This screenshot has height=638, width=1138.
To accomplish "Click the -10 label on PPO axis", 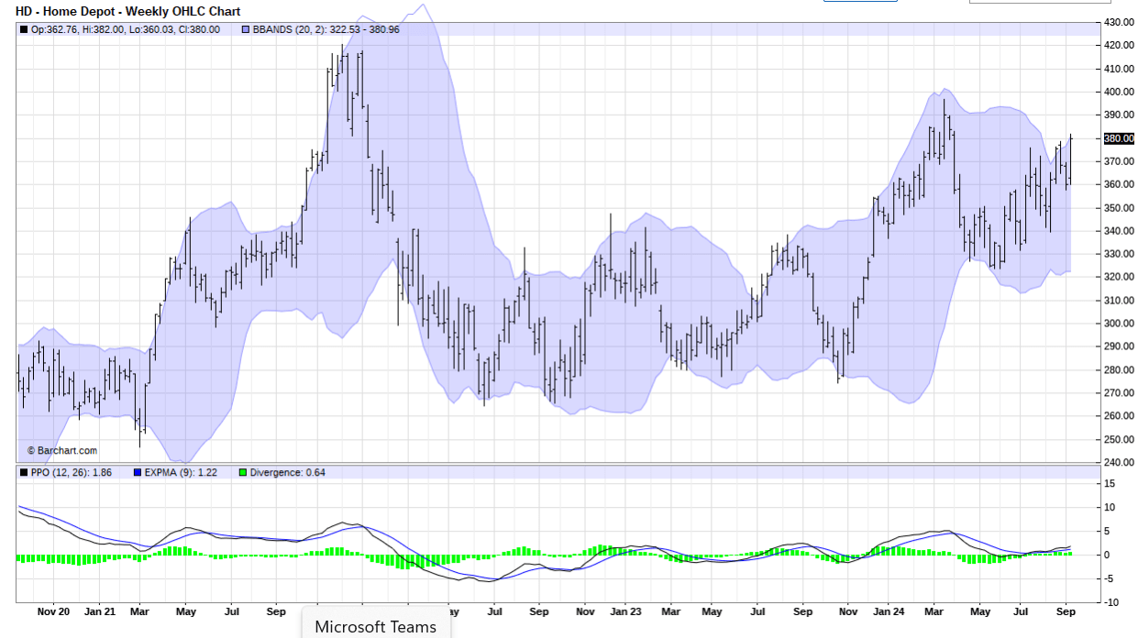I will point(1110,602).
